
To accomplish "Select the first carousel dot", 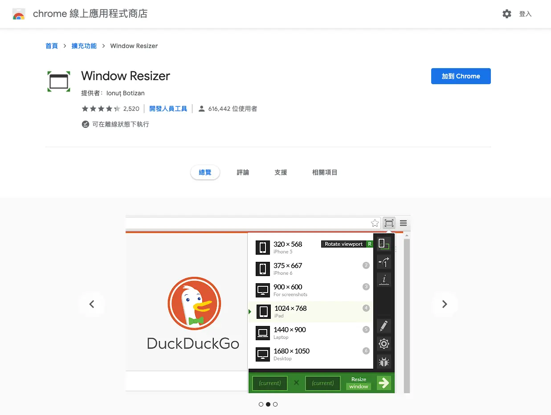I will point(261,404).
